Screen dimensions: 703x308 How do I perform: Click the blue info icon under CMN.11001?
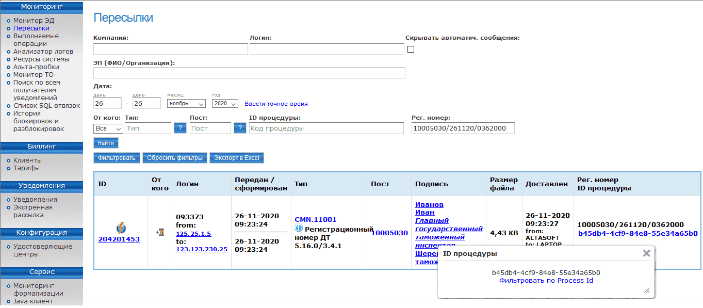[299, 228]
